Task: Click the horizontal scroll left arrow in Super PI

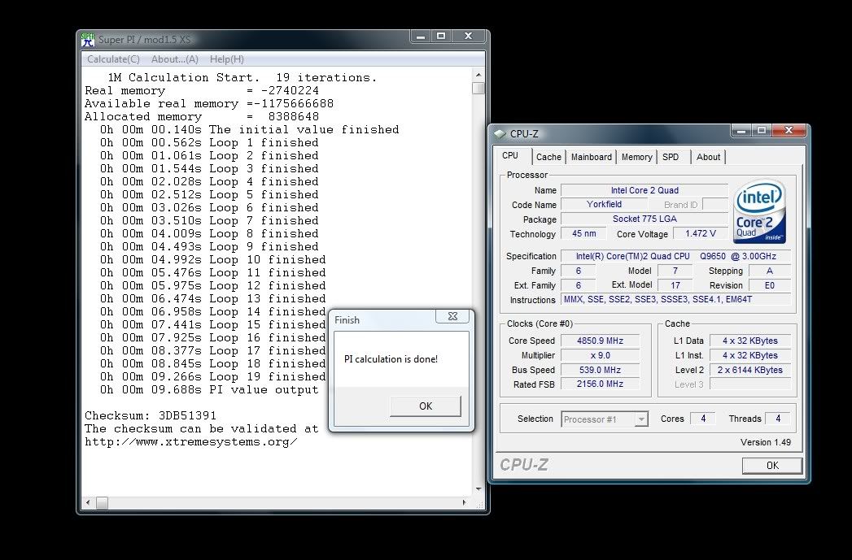Action: 88,502
